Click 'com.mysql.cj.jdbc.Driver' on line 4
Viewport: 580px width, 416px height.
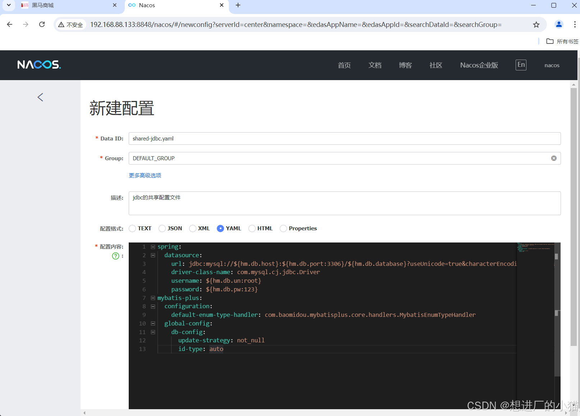click(x=278, y=272)
